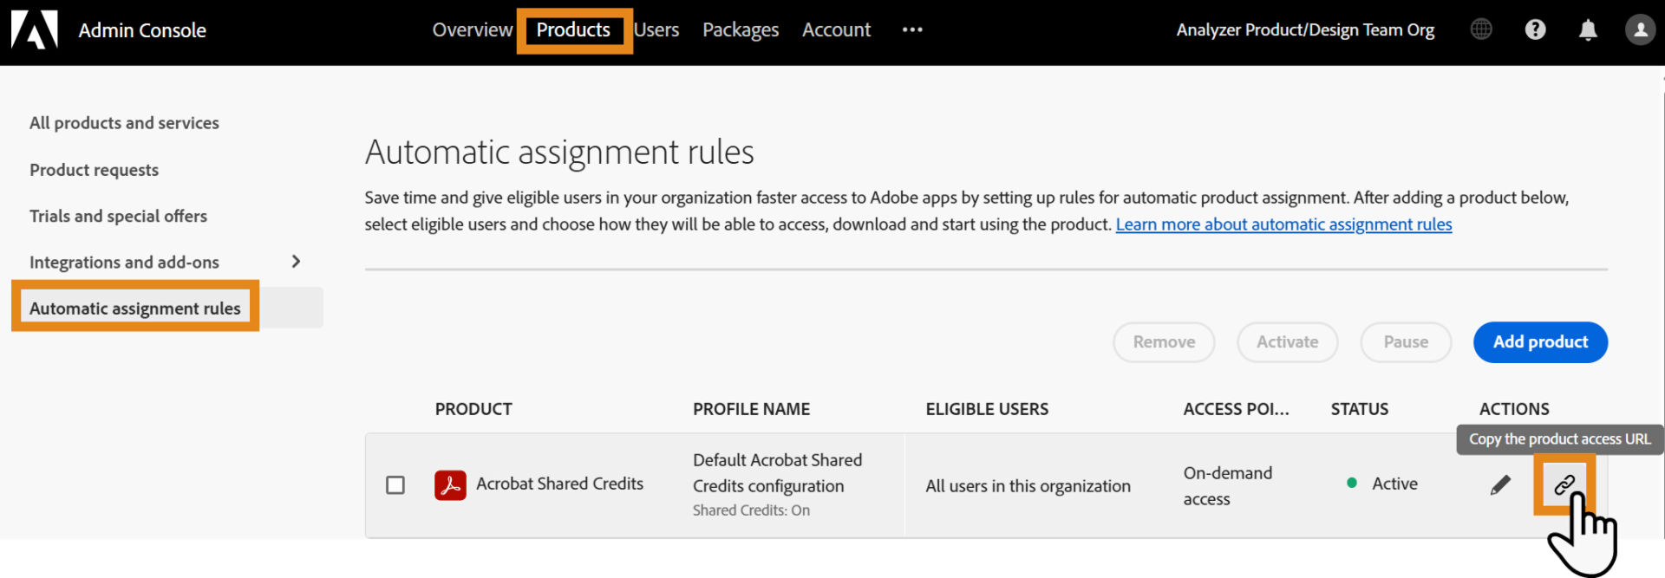Expand Integrations and add-ons chevron

pyautogui.click(x=296, y=262)
